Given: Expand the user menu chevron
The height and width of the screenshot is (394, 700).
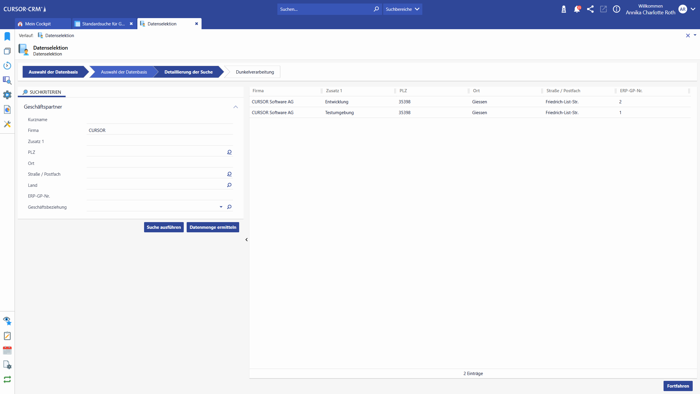Looking at the screenshot, I should [693, 9].
